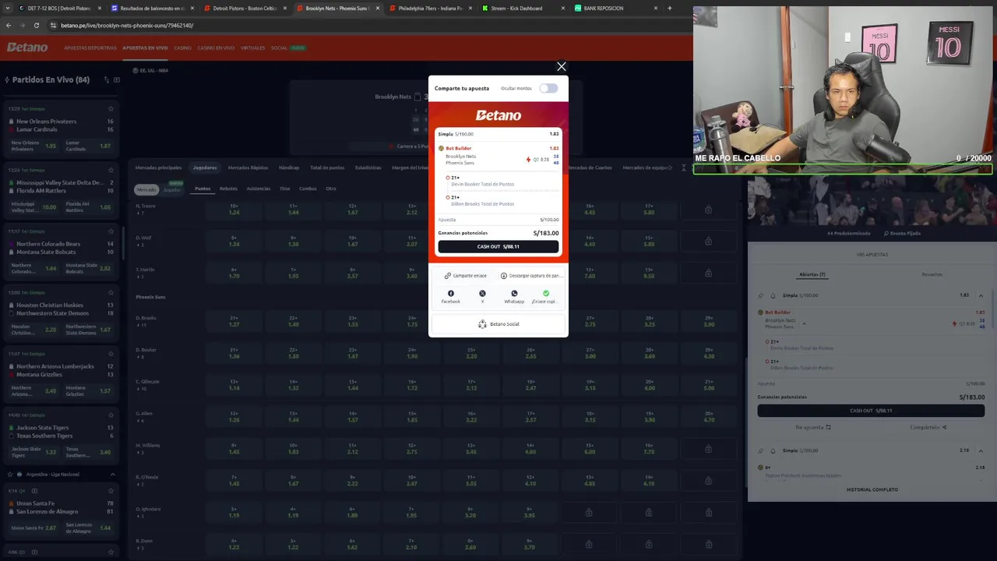The height and width of the screenshot is (561, 997).
Task: Switch to BANK REPOSICION tab
Action: click(x=611, y=8)
